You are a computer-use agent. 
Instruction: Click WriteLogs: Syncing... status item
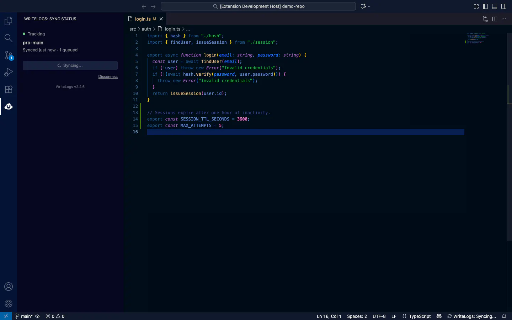point(471,316)
